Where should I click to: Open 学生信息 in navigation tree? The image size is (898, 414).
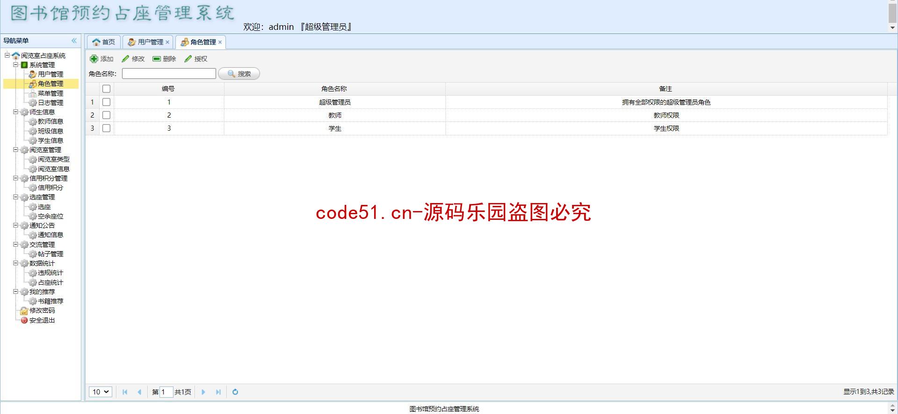point(51,140)
